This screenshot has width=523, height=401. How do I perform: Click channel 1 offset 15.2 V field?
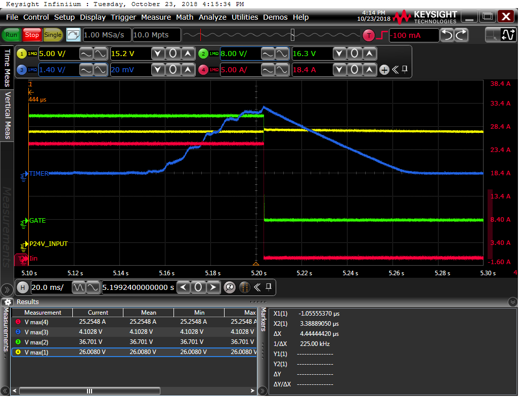click(x=130, y=54)
